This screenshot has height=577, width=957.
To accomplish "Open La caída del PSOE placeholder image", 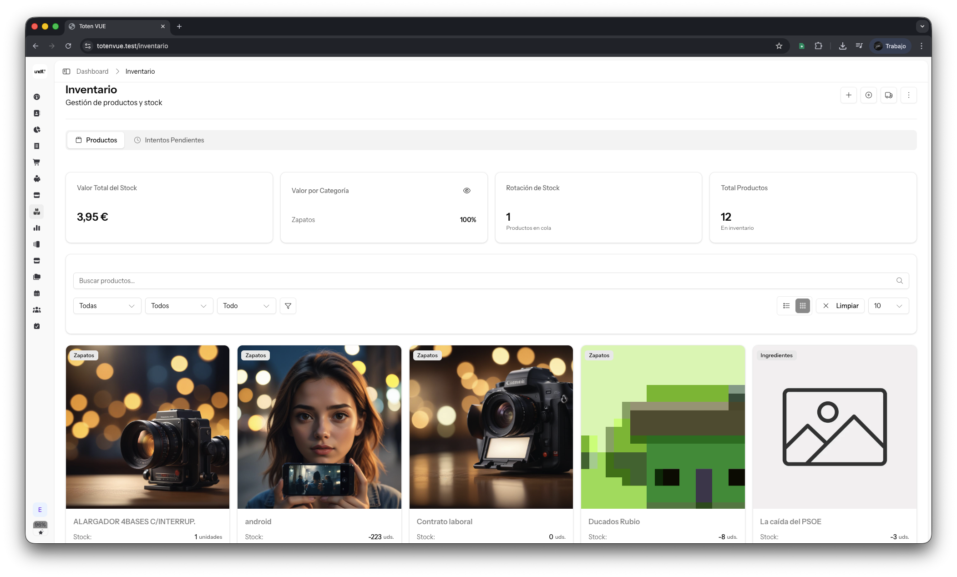I will (835, 427).
